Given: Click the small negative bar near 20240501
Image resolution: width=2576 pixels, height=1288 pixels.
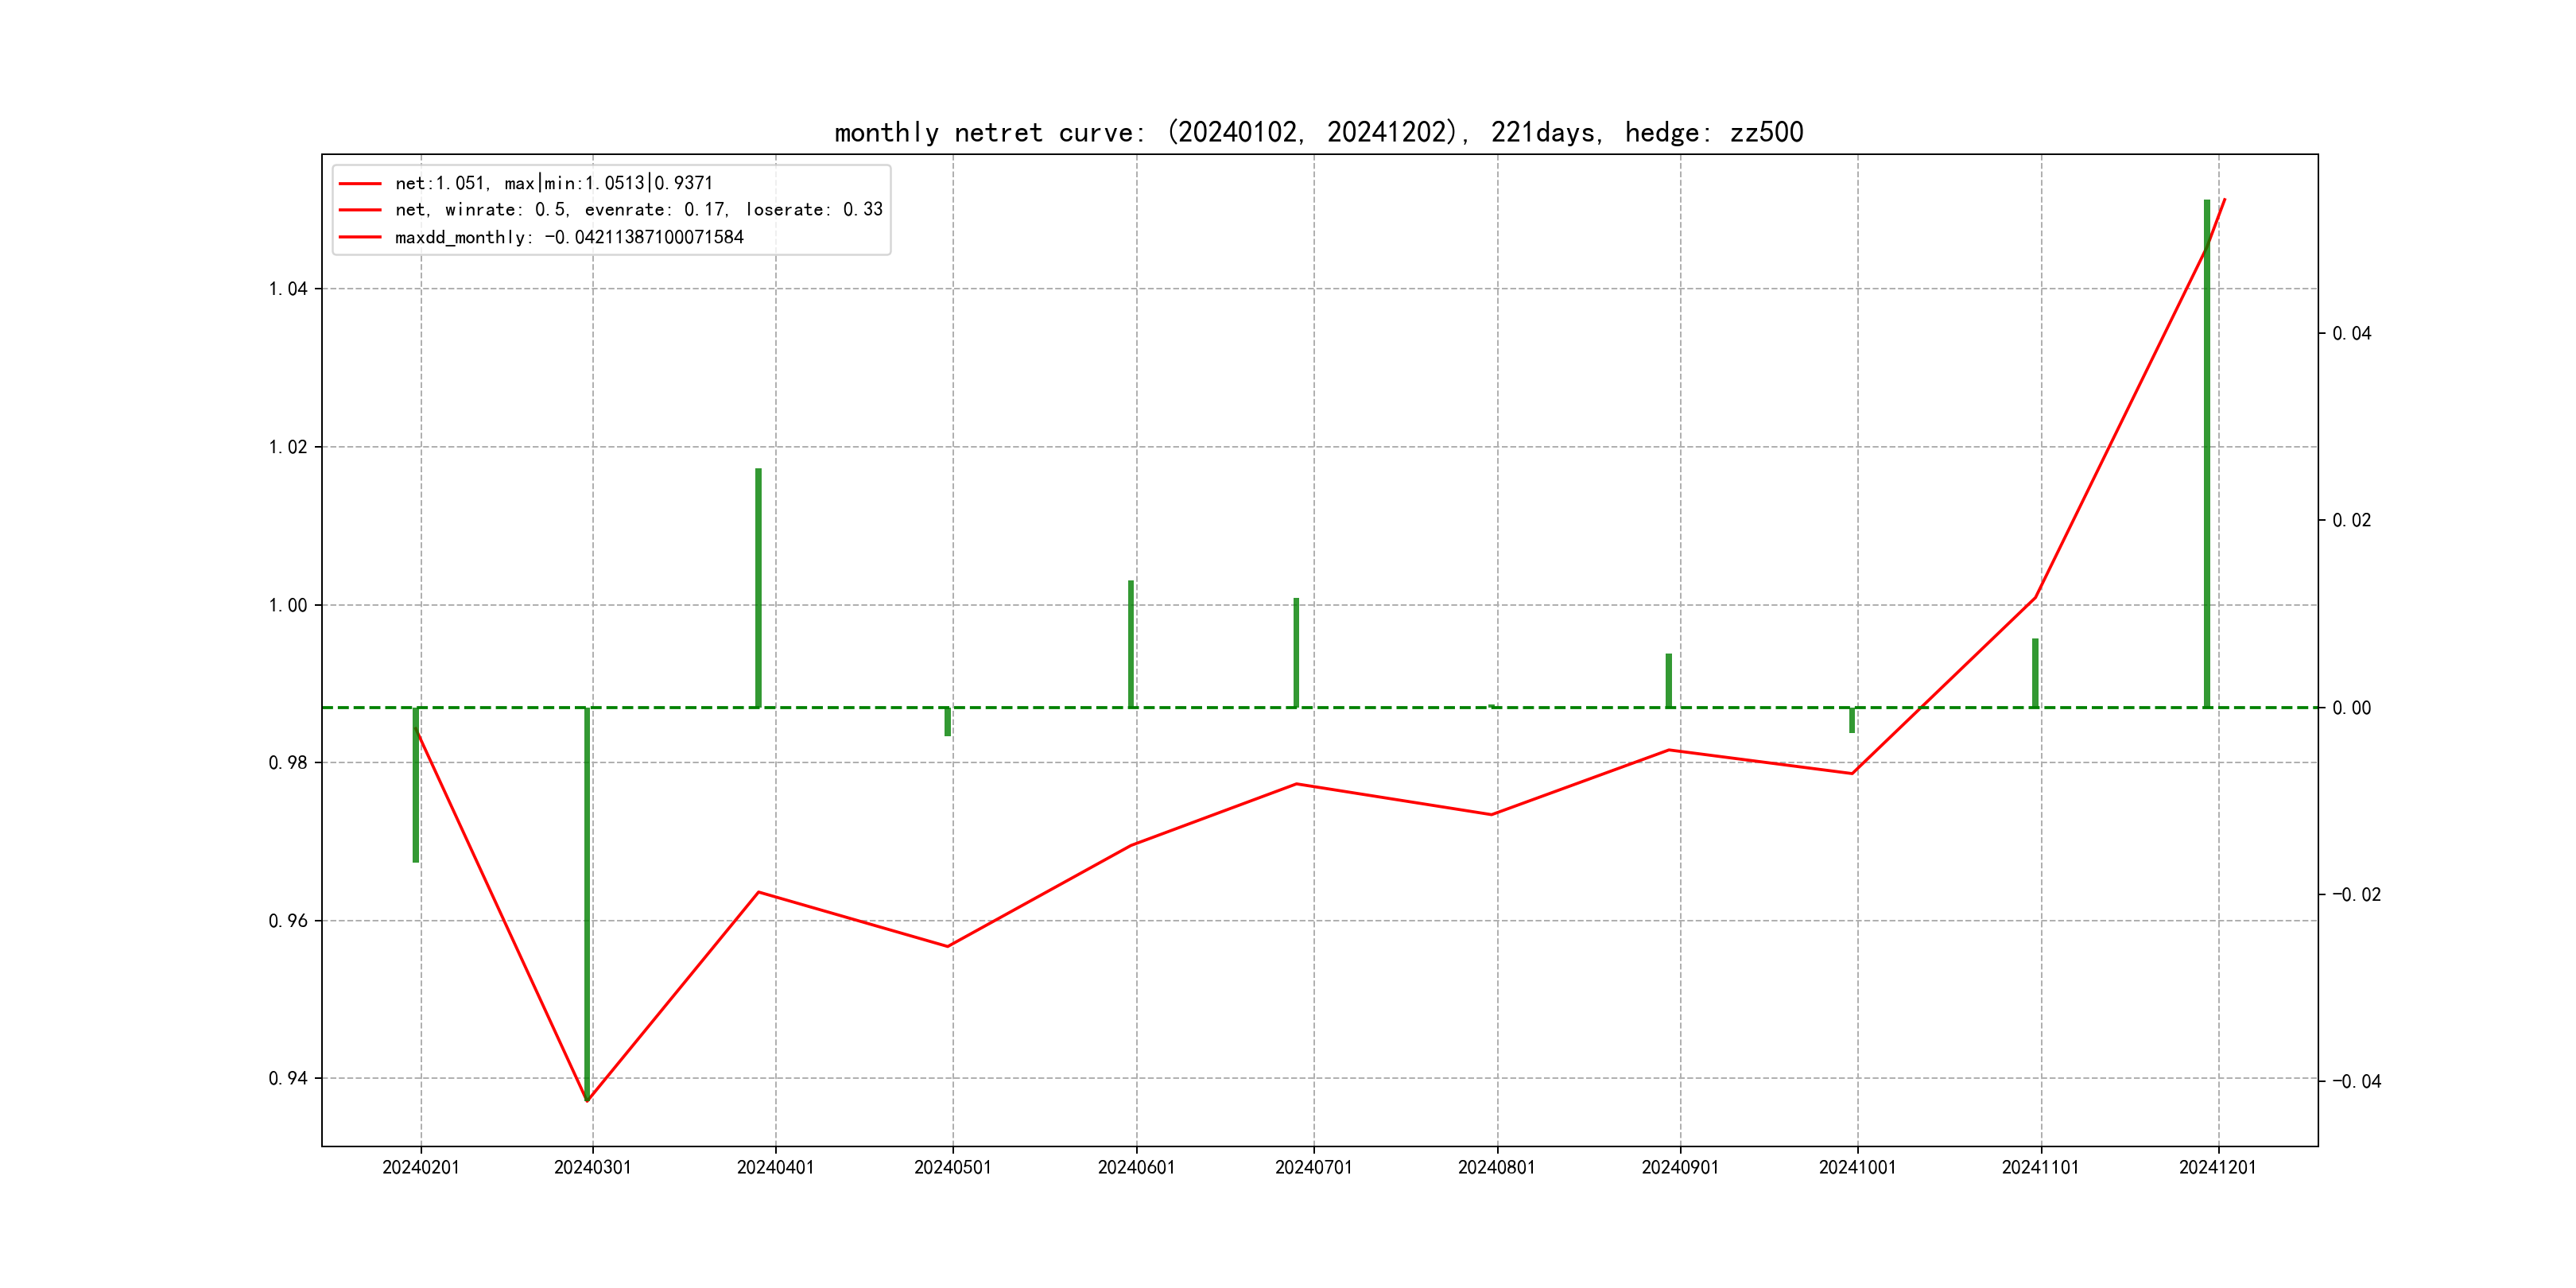Looking at the screenshot, I should (948, 722).
